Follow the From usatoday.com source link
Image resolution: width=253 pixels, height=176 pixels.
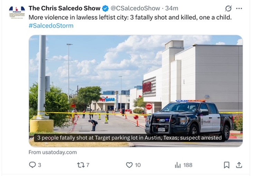pyautogui.click(x=53, y=152)
